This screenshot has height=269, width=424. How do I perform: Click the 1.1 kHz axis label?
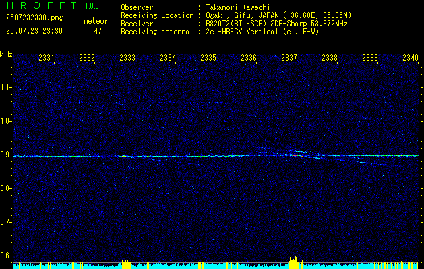click(6, 87)
